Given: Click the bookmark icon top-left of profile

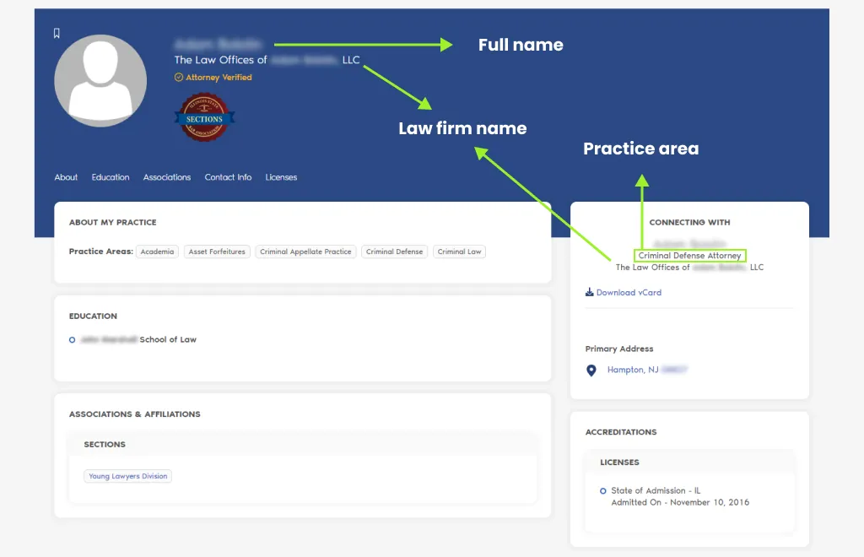Looking at the screenshot, I should [x=56, y=34].
